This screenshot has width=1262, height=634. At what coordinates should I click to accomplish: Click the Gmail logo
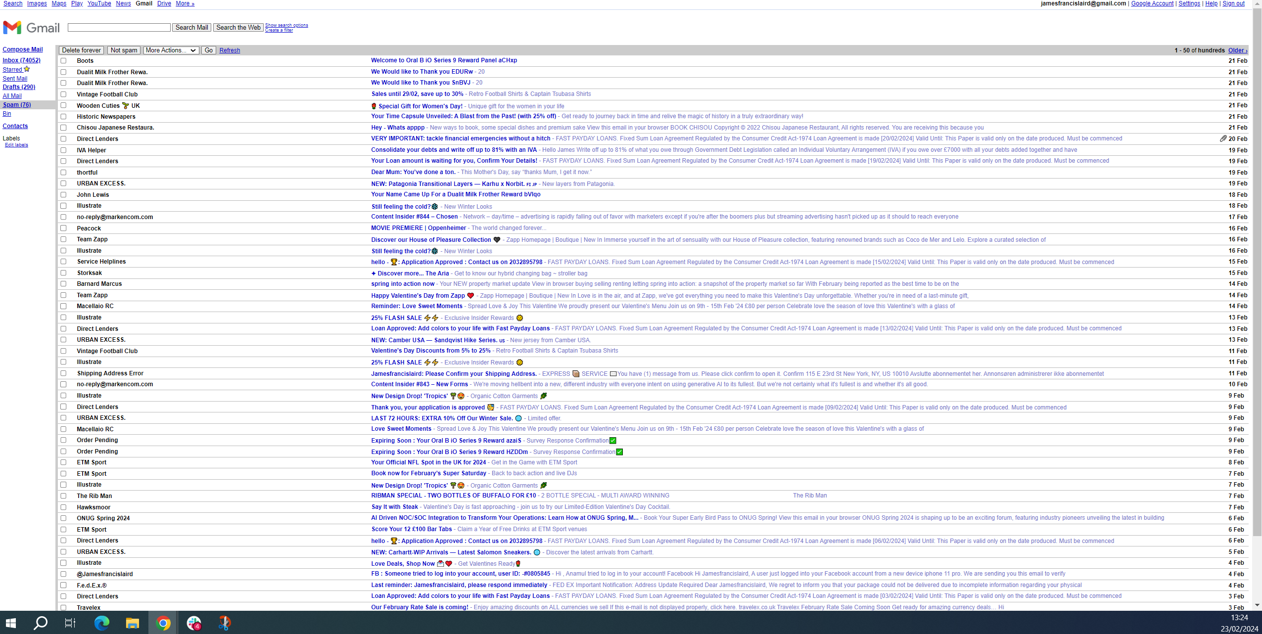click(x=31, y=27)
